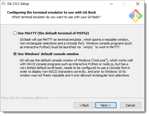Click the 'Use MinTTY (the default terminal of MSYS2)' label
Screen dimensions: 149x116
(53, 33)
